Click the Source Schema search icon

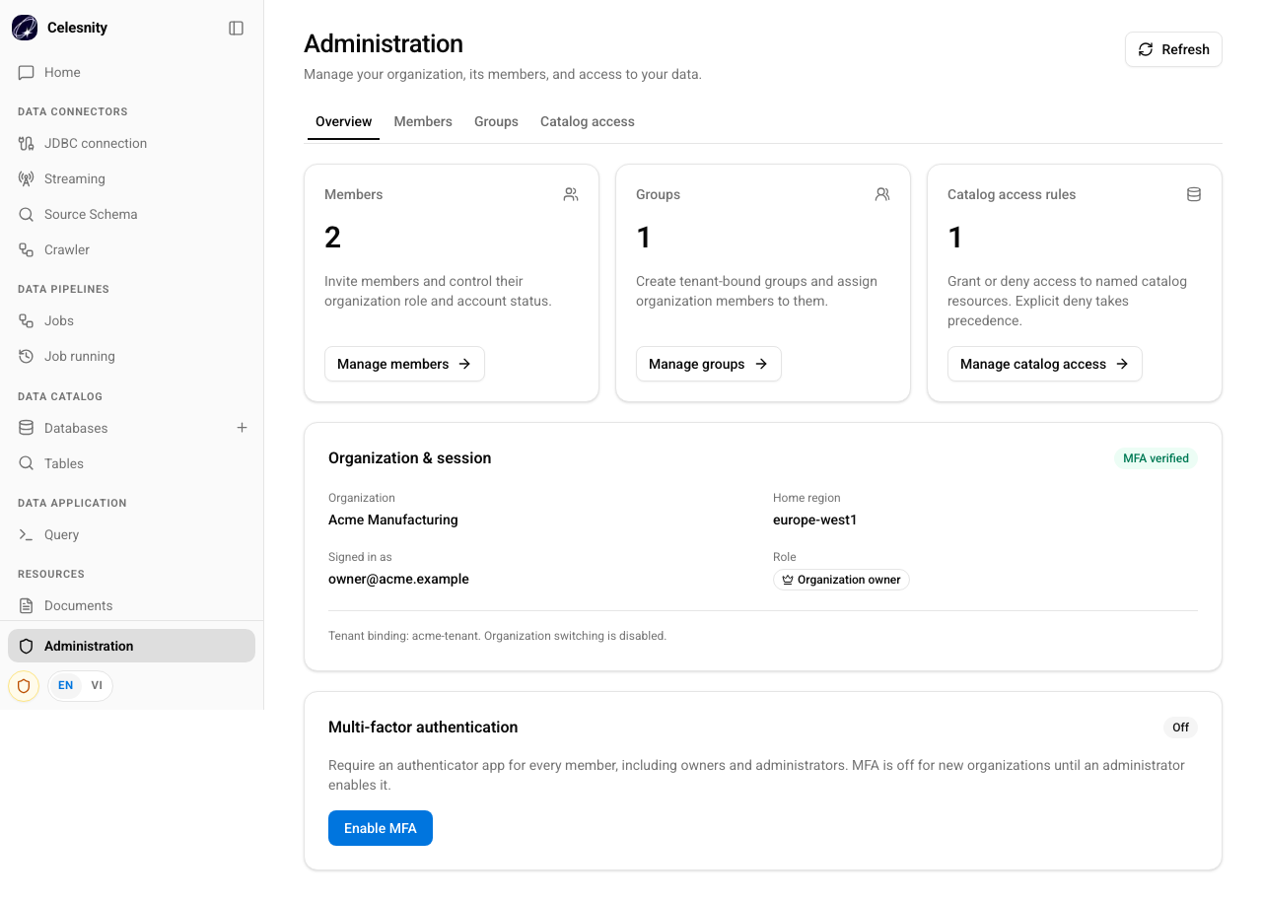[27, 214]
